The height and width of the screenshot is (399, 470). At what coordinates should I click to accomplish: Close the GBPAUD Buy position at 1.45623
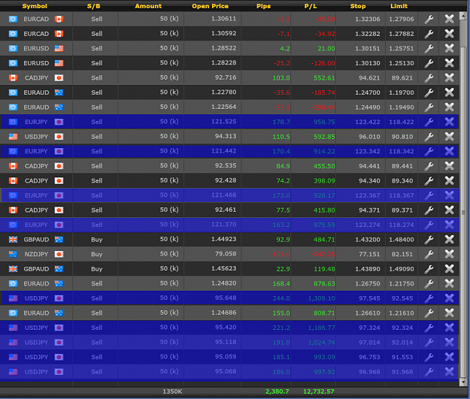click(449, 269)
